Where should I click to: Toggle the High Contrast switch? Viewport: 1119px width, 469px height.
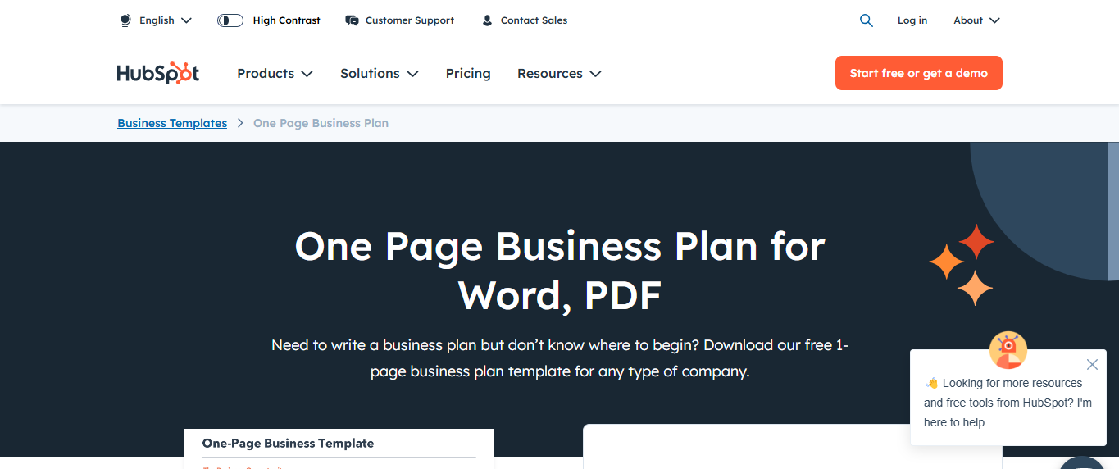click(230, 20)
